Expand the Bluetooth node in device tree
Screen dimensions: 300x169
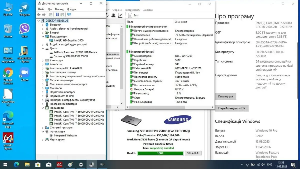click(42, 25)
